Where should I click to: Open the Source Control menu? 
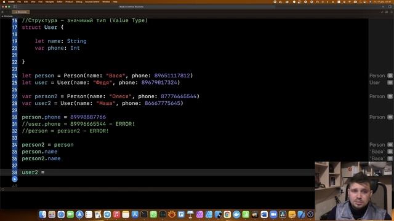point(92,2)
